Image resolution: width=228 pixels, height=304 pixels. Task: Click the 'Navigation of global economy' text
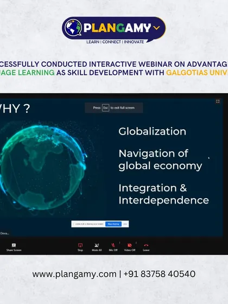click(160, 160)
